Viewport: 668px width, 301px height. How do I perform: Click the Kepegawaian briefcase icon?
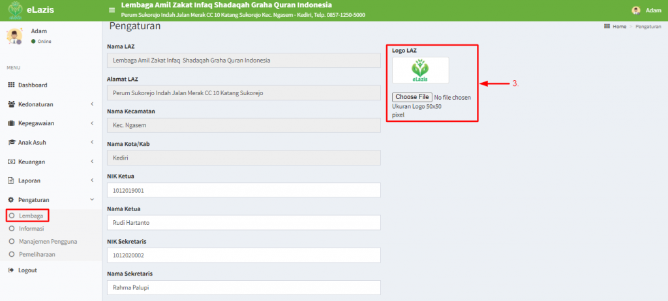click(12, 124)
